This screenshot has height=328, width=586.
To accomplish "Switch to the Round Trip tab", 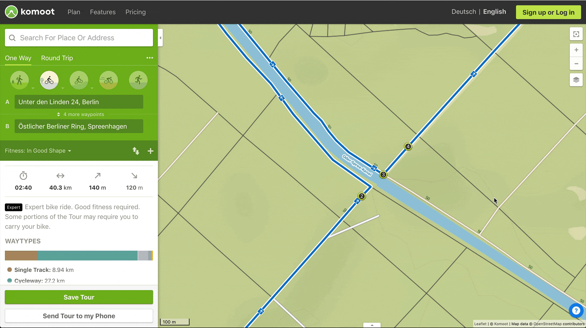I will pos(57,58).
